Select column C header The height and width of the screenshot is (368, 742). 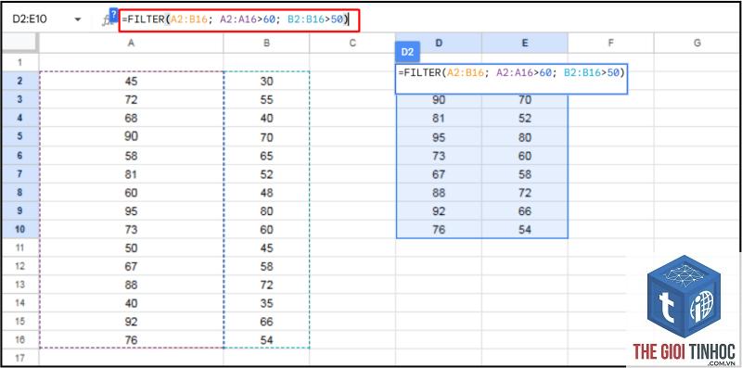(352, 43)
